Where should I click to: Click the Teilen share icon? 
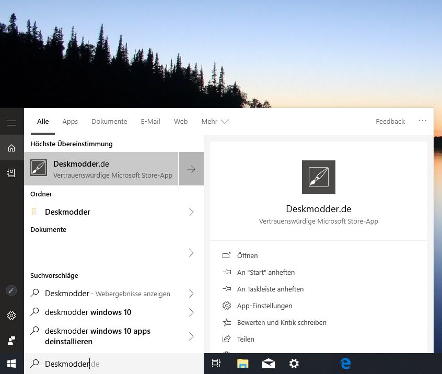[227, 339]
